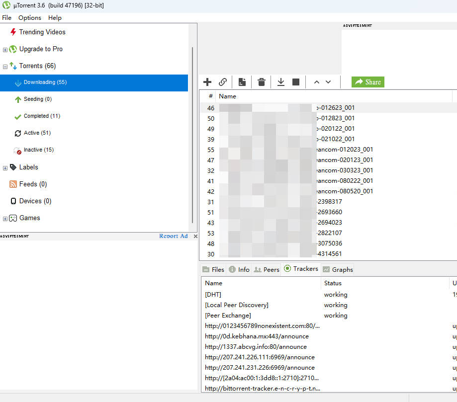Expand the Upgrade to Pro tree node
The width and height of the screenshot is (457, 402).
5,50
